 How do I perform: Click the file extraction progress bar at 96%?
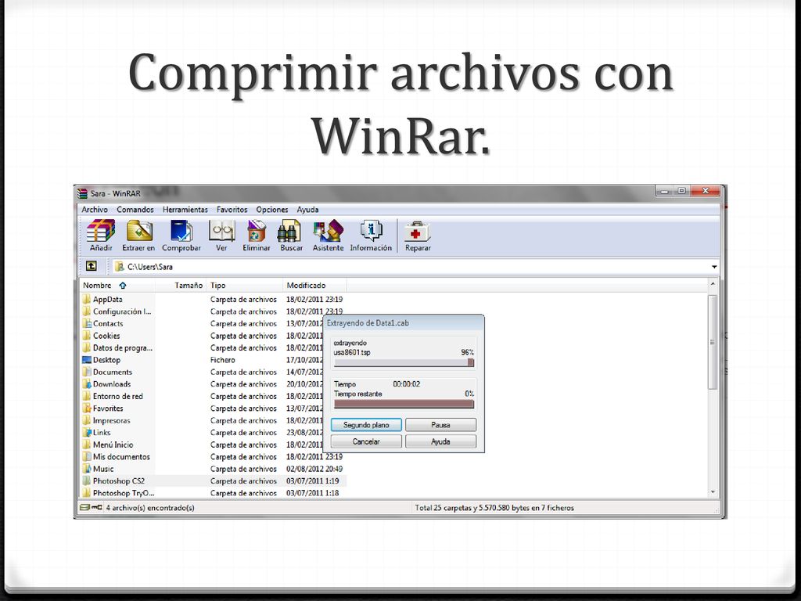[404, 362]
